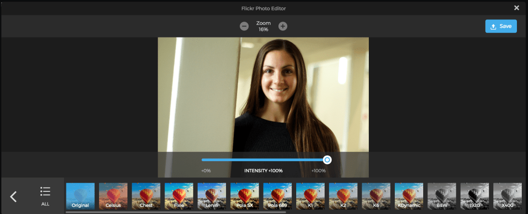The width and height of the screenshot is (528, 214).
Task: Click the zoom out minus icon
Action: 244,26
